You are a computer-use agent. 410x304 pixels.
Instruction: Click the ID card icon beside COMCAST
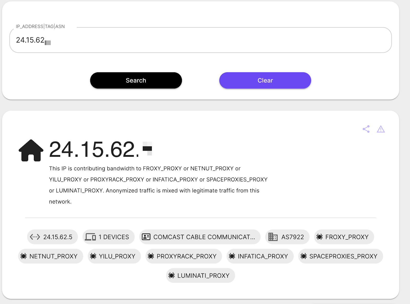pos(146,237)
